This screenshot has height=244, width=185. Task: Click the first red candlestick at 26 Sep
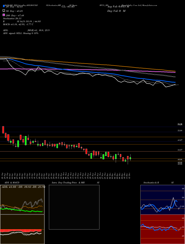pyautogui.click(x=3, y=130)
